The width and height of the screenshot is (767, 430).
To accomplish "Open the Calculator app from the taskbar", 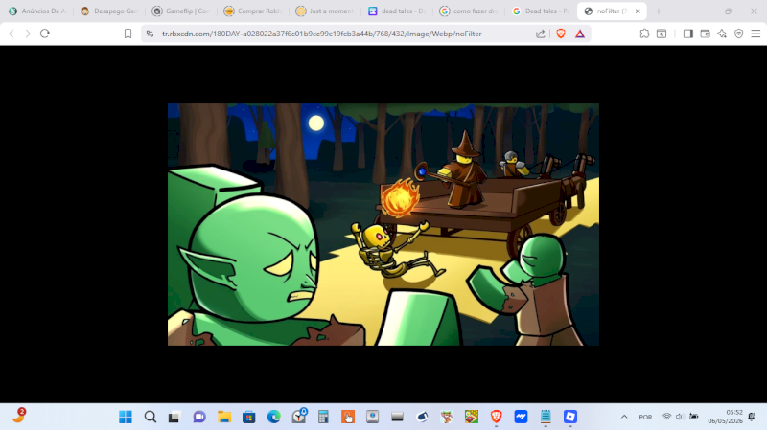I will (323, 417).
